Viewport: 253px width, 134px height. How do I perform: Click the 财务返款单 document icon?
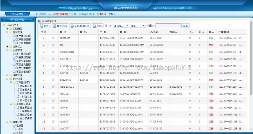point(18,93)
